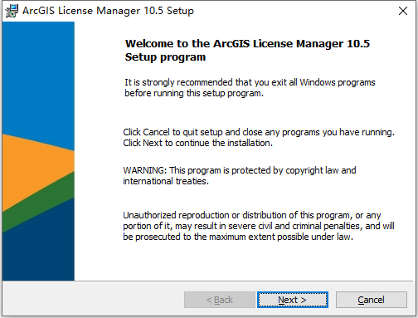The height and width of the screenshot is (318, 418).
Task: Select the Welcome to ArcGIS License Manager heading
Action: tap(247, 44)
